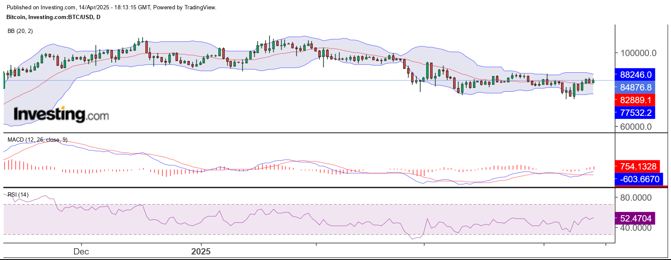Click the 40.0000 RSI axis label

pos(636,228)
